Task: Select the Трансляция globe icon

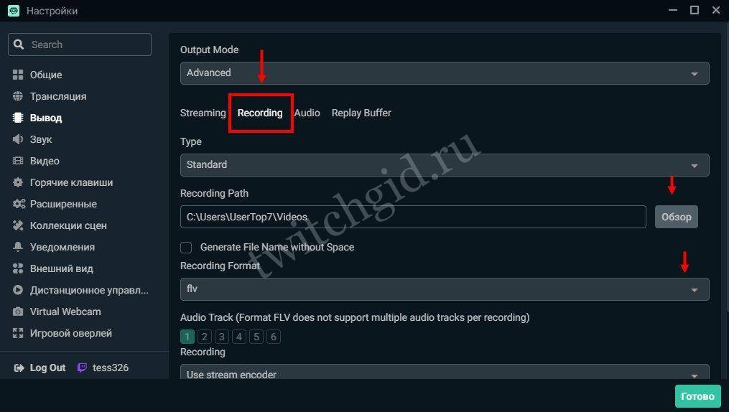Action: coord(18,96)
